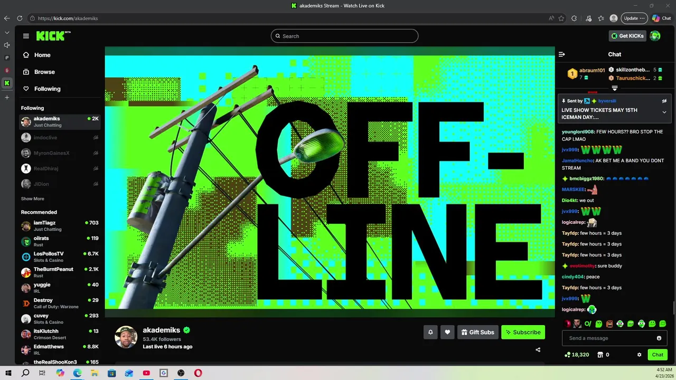
Task: Add page to browser favorites star
Action: click(x=561, y=18)
